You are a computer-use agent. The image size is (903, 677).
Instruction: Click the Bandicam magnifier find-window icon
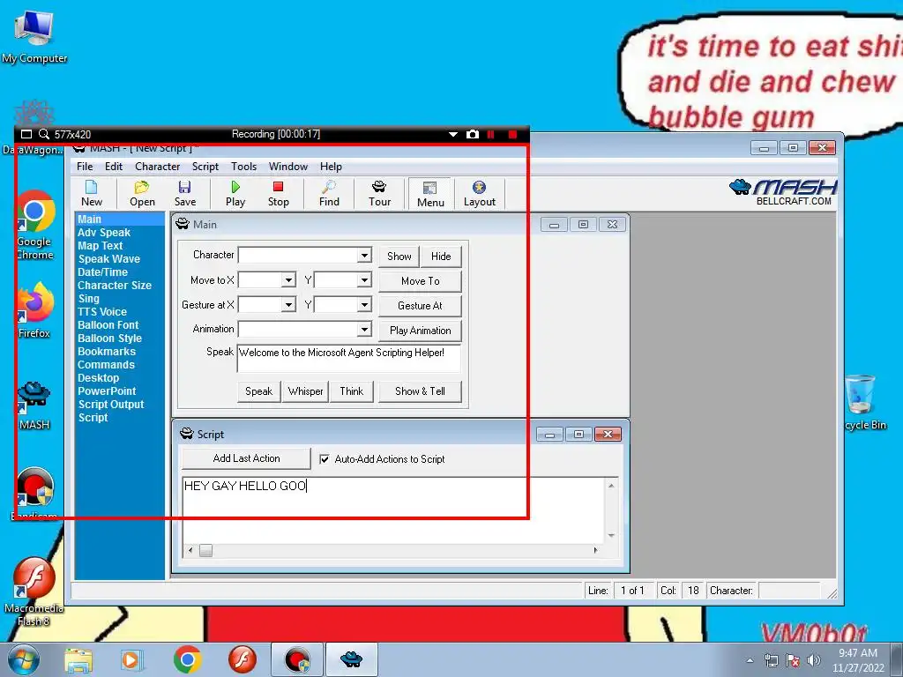pyautogui.click(x=44, y=134)
